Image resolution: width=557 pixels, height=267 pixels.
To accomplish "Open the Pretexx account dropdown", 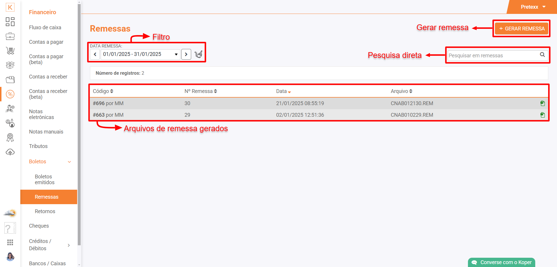I will click(533, 7).
